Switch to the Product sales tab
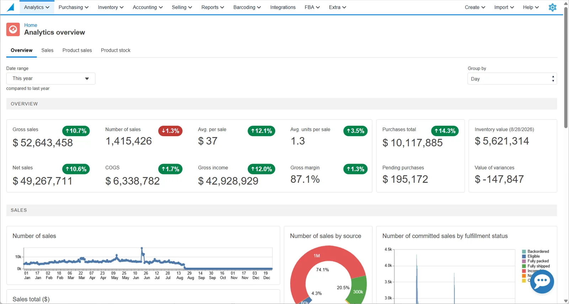 pyautogui.click(x=77, y=50)
